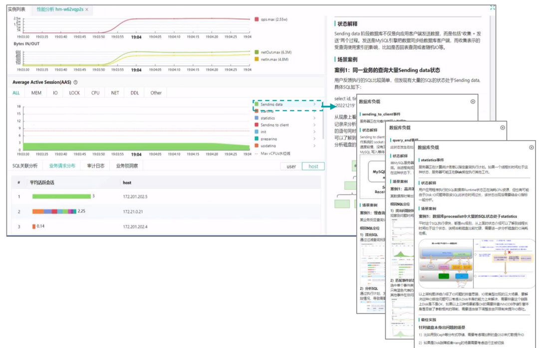Viewport: 539px width, 348px height.
Task: Expand the Sending to client legend chevron
Action: pos(314,125)
